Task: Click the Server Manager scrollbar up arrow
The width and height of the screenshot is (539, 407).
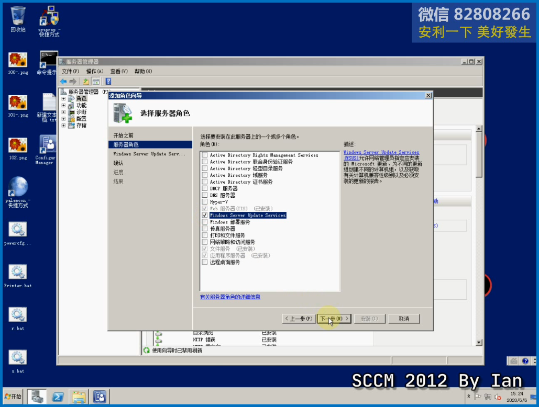Action: (x=479, y=129)
